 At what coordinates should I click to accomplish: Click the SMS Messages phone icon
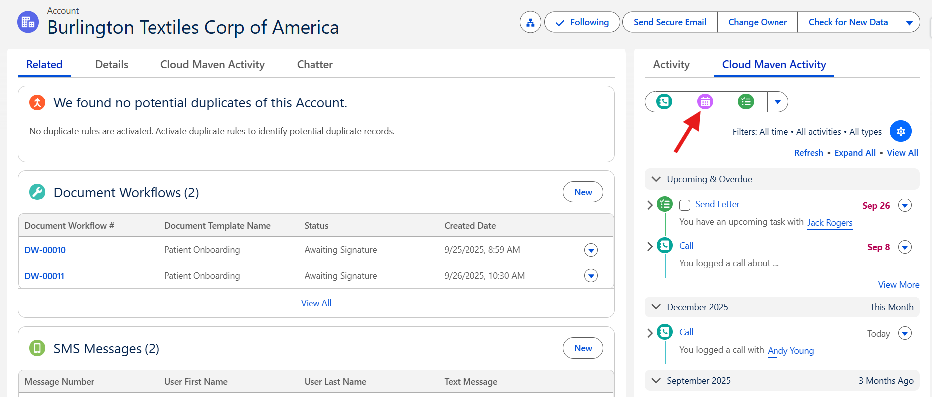pos(37,348)
